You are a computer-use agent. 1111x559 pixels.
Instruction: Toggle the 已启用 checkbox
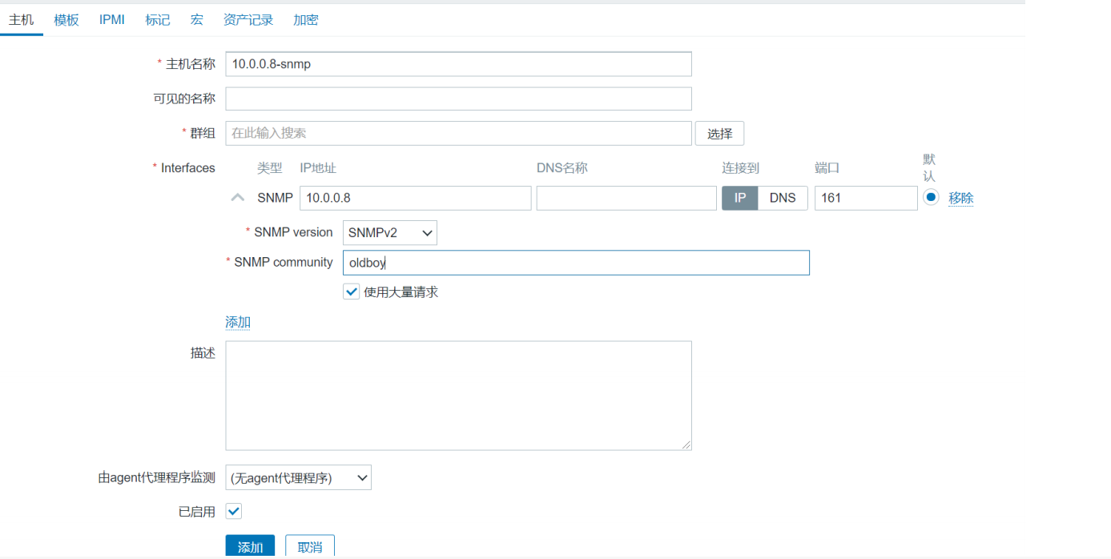coord(233,511)
